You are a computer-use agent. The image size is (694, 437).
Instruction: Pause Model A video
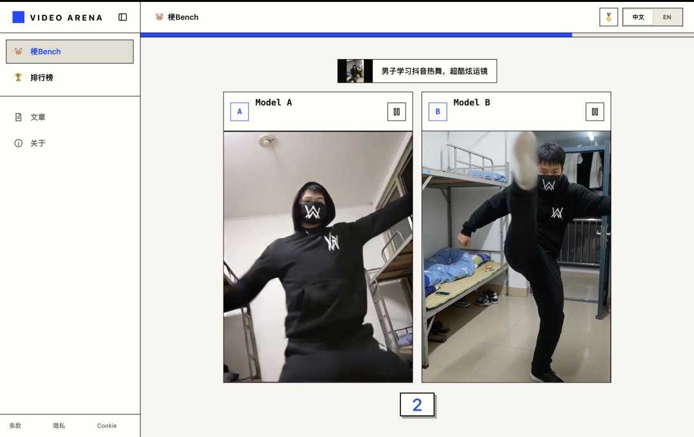click(396, 112)
